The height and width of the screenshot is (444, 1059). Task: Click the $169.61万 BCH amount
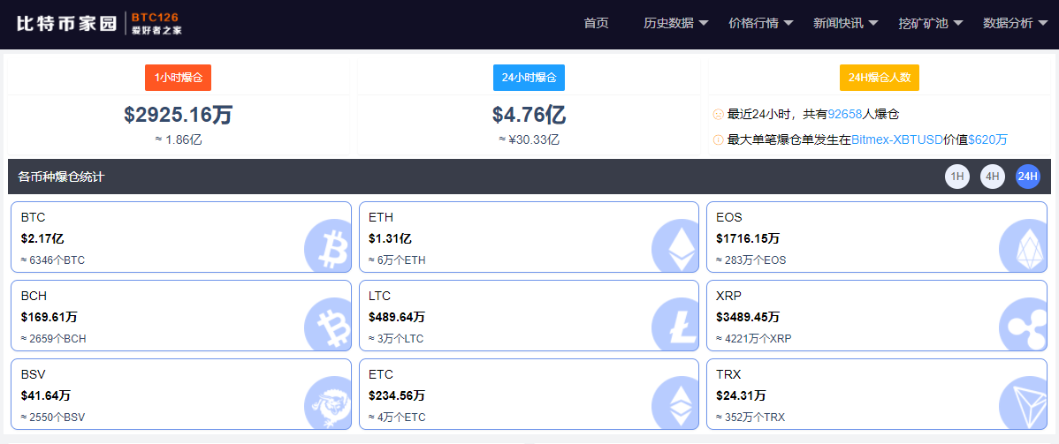(50, 317)
